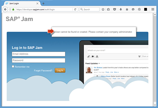Go to the browser home icon
The height and width of the screenshot is (108, 158).
(127, 9)
